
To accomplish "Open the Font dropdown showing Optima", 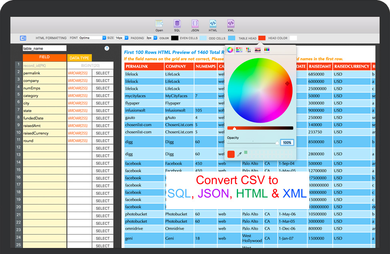I will [92, 38].
